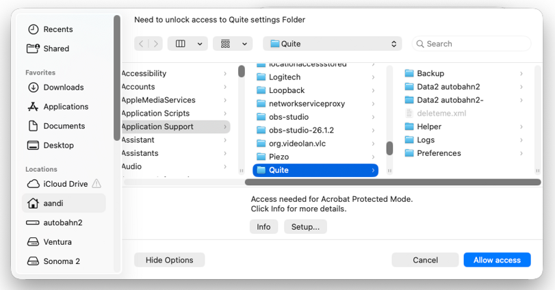
Task: Click the autobahn2 drive icon
Action: click(33, 223)
